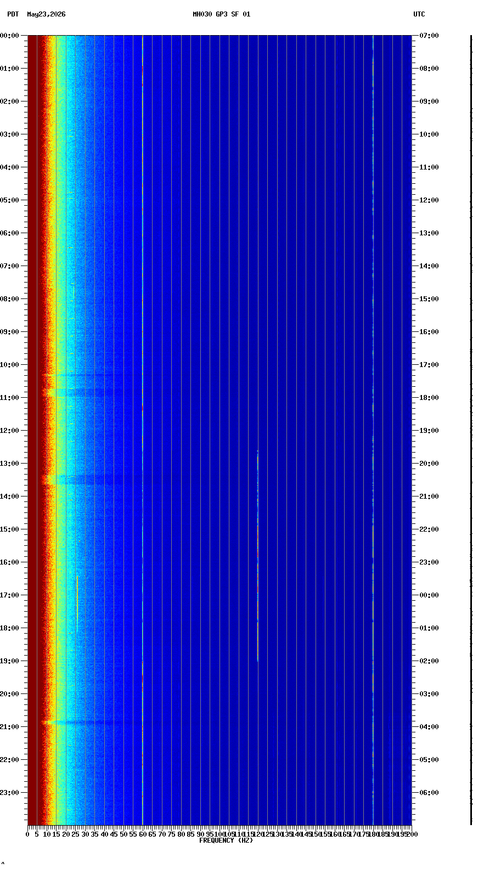Click the 01:00 UTC time label
The width and height of the screenshot is (495, 869).
click(429, 628)
